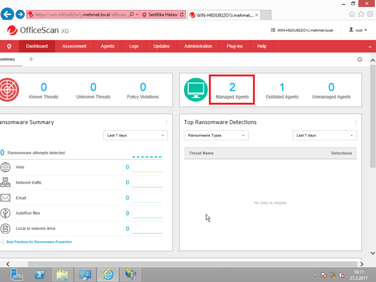Open the Updates menu
The height and width of the screenshot is (282, 376).
[x=161, y=46]
